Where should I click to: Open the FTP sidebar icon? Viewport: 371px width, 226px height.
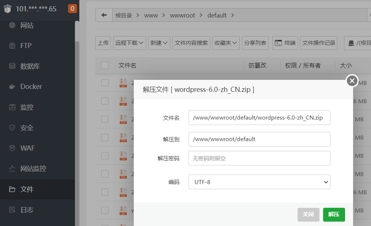(x=12, y=46)
